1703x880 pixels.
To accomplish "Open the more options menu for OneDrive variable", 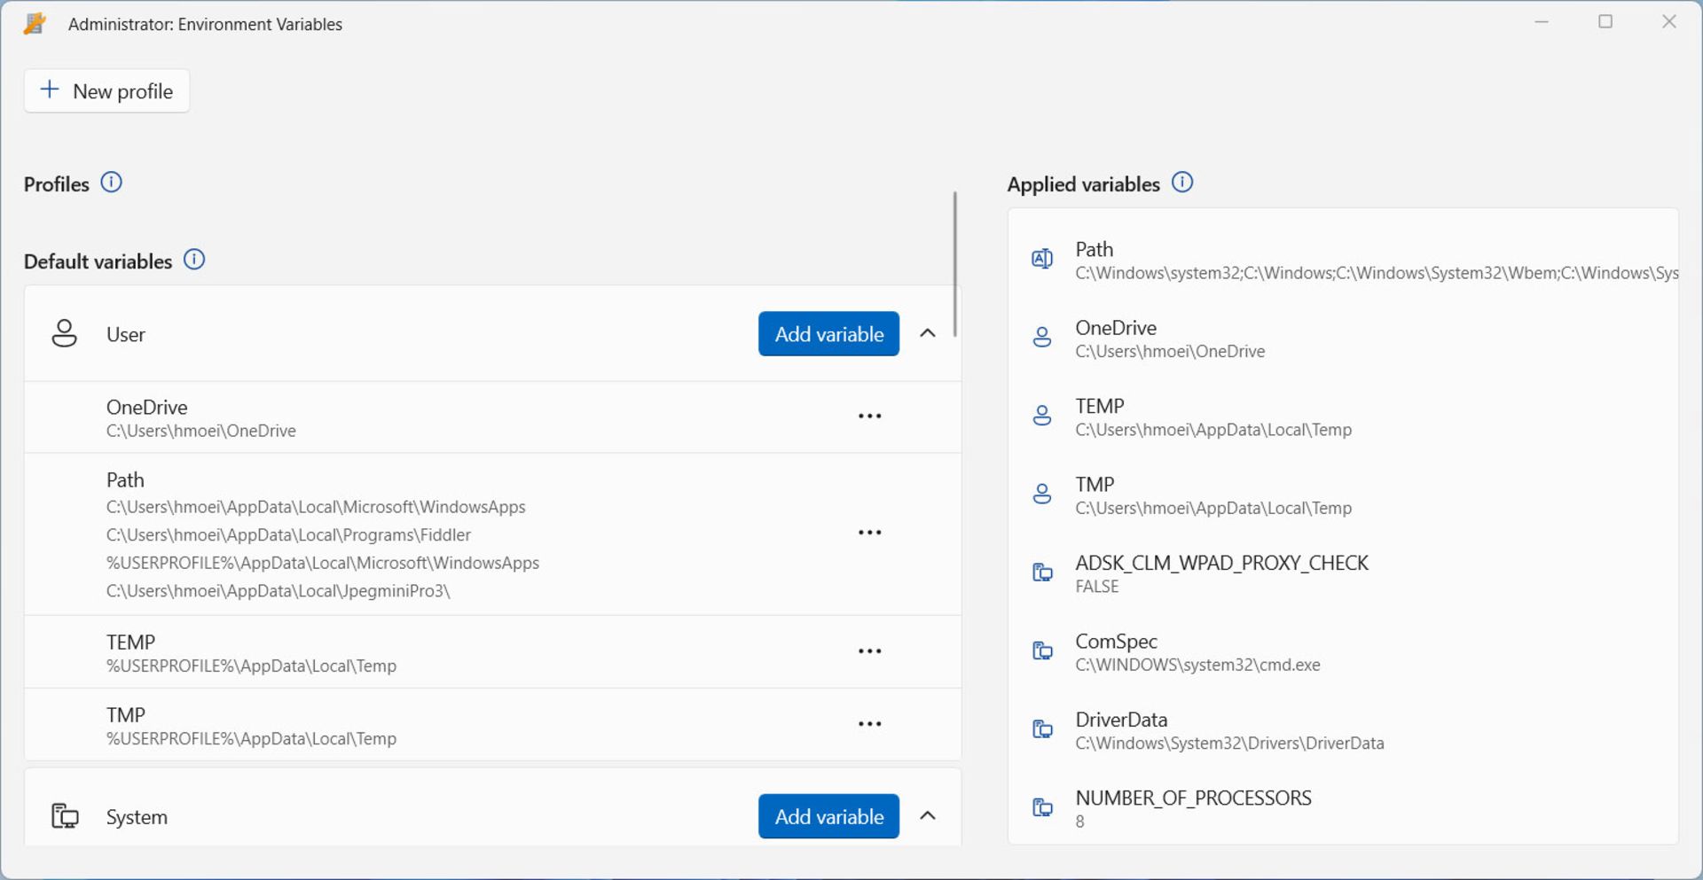I will pyautogui.click(x=869, y=417).
